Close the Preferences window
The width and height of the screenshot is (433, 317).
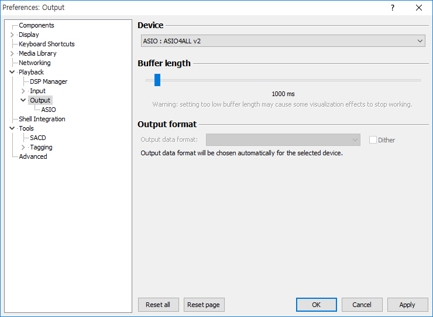[418, 8]
